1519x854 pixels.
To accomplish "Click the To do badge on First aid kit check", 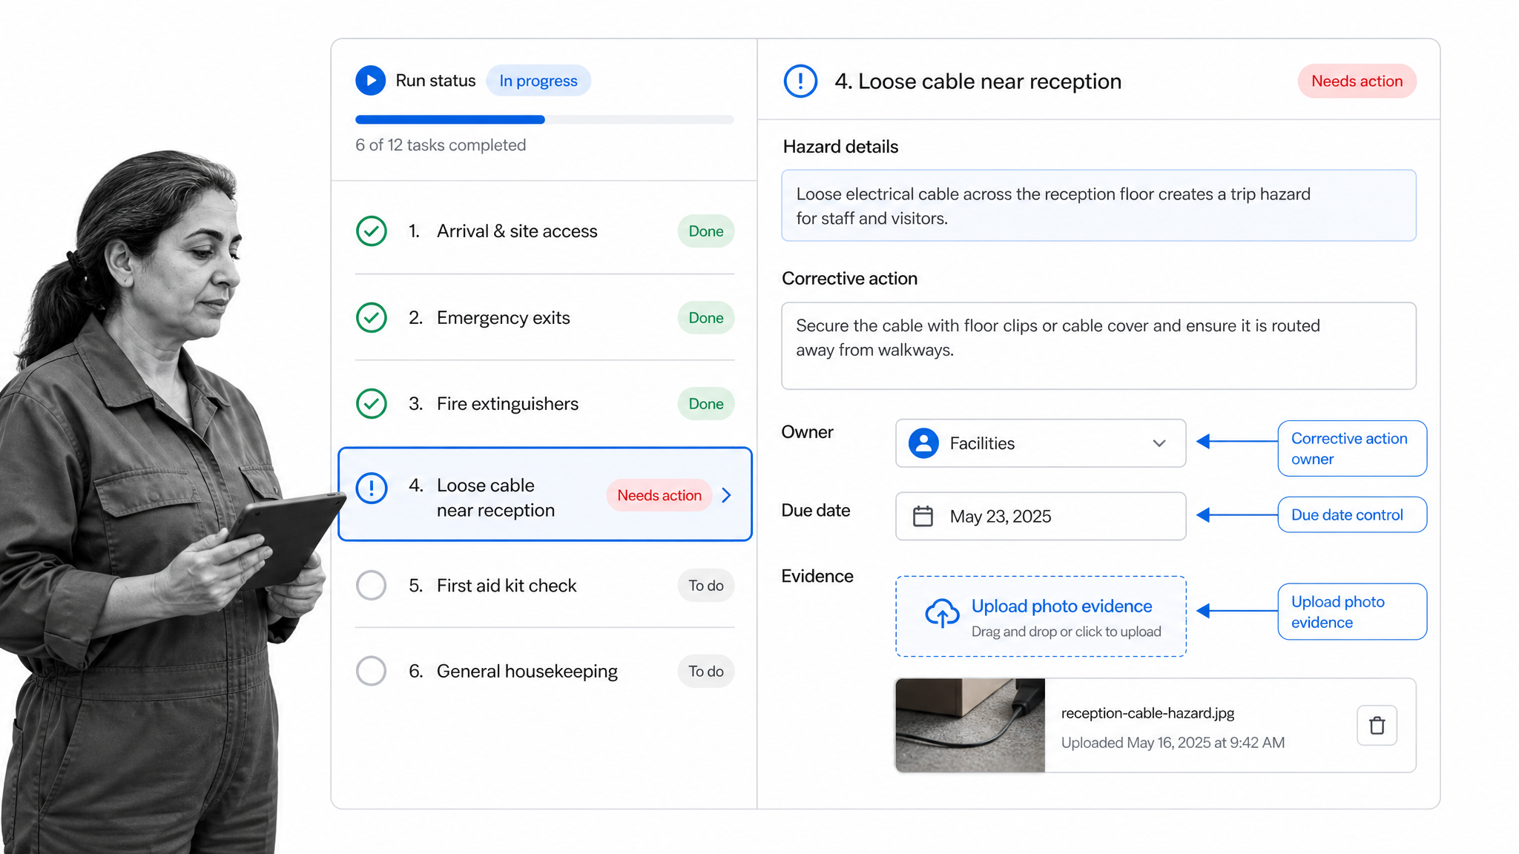I will (x=705, y=586).
